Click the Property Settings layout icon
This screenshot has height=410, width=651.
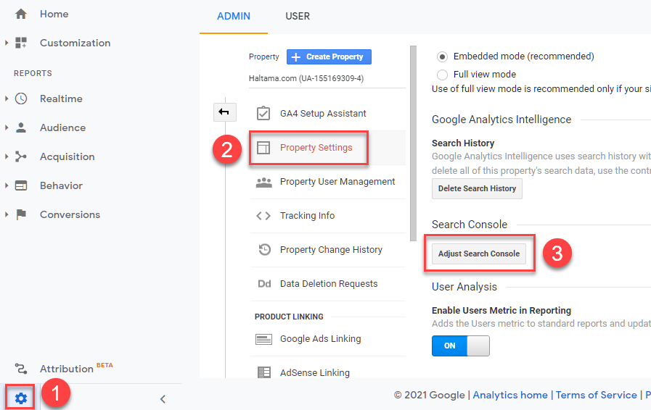coord(263,148)
